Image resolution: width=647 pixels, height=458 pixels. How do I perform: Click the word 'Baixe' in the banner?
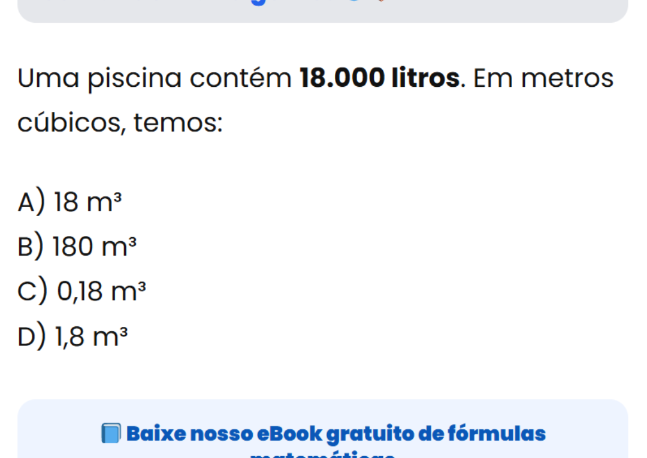click(154, 433)
